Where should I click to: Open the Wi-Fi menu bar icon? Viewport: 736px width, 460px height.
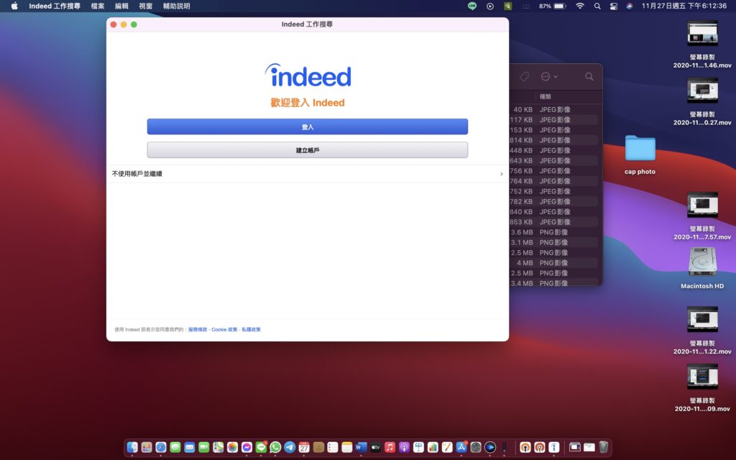[580, 6]
